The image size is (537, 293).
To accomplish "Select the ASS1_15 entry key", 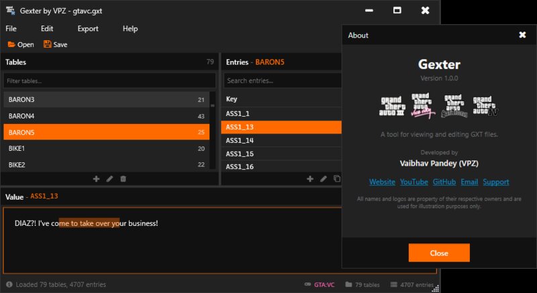I will (281, 154).
